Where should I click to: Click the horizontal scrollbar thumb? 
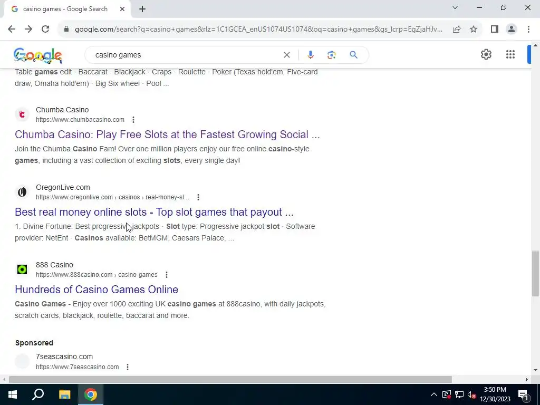click(x=230, y=379)
